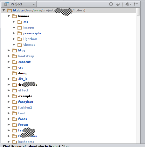
Task: Click the scroll-from-source target icon
Action: click(x=111, y=4)
